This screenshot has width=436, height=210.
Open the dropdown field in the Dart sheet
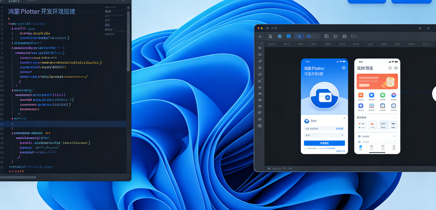pyautogui.click(x=324, y=135)
